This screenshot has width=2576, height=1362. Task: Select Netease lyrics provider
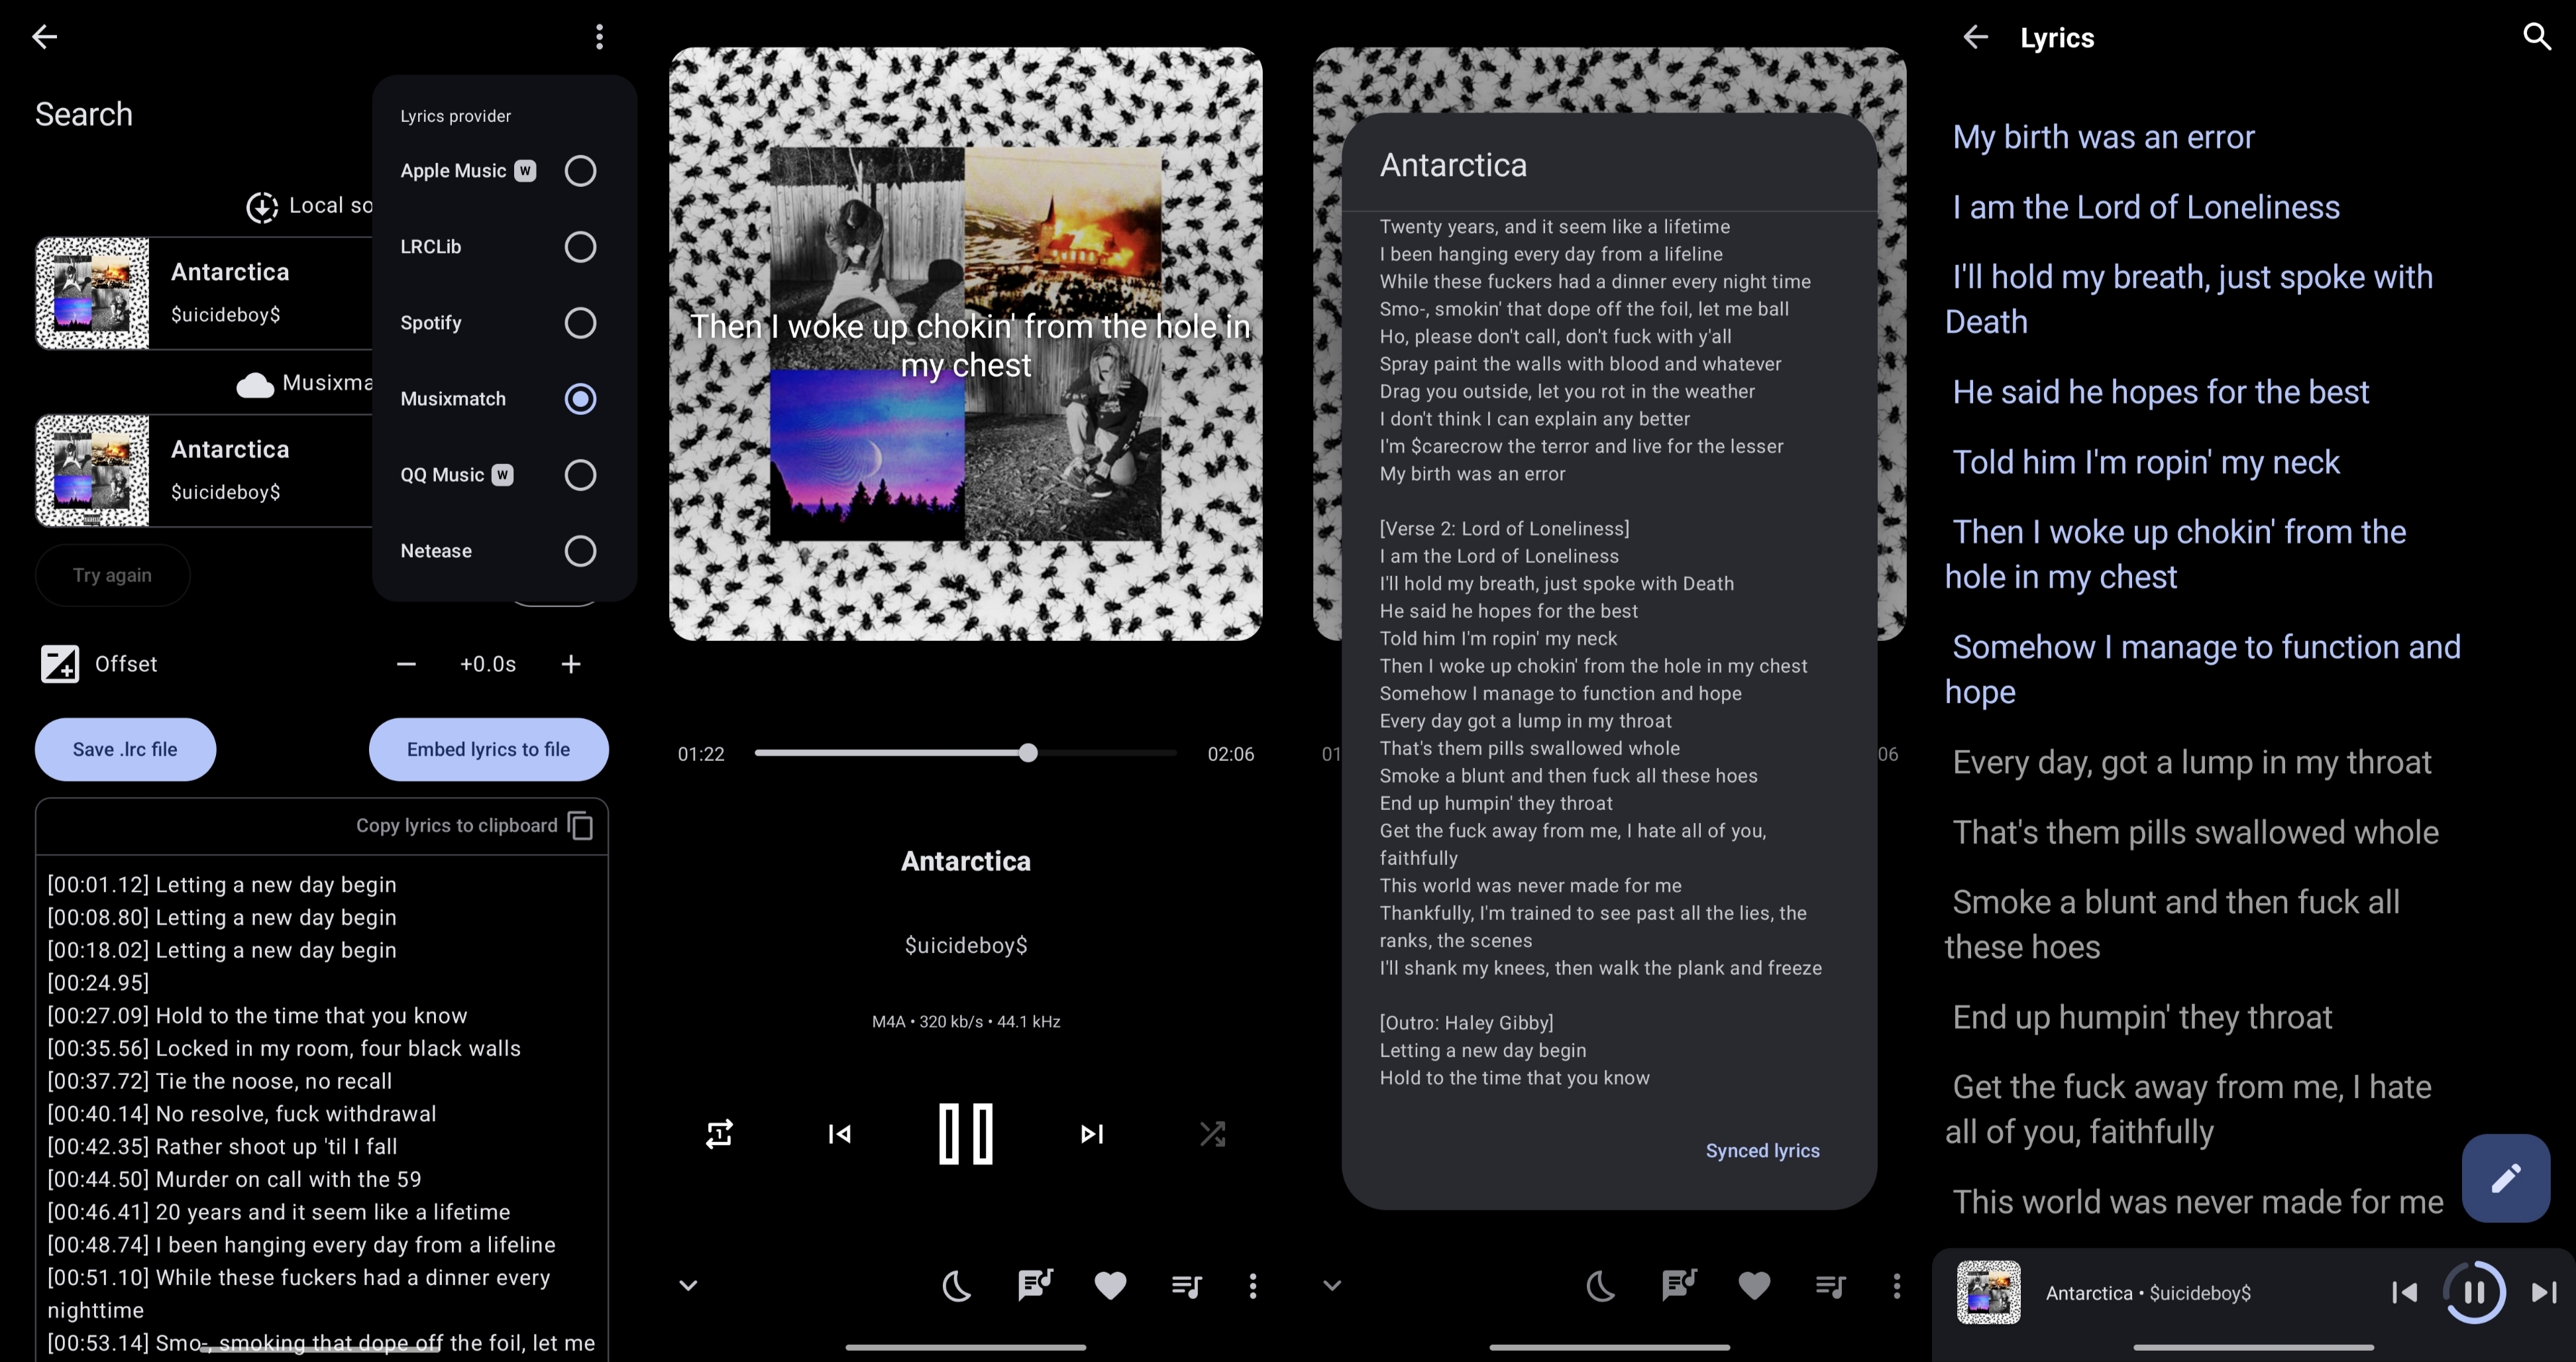point(580,551)
